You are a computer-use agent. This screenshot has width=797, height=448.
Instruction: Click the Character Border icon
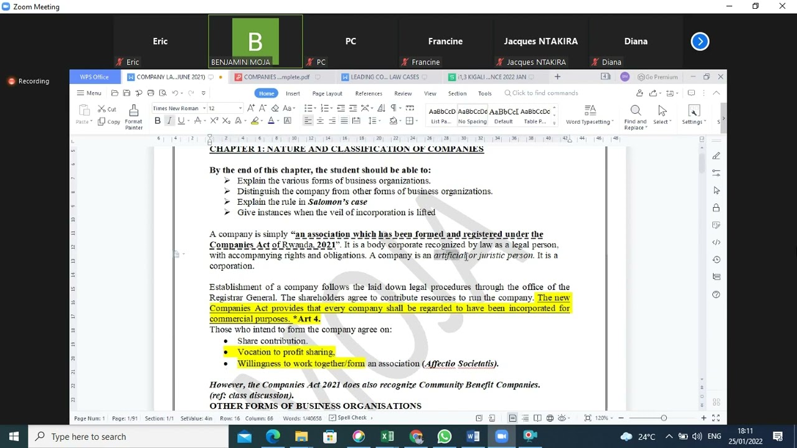tap(287, 121)
